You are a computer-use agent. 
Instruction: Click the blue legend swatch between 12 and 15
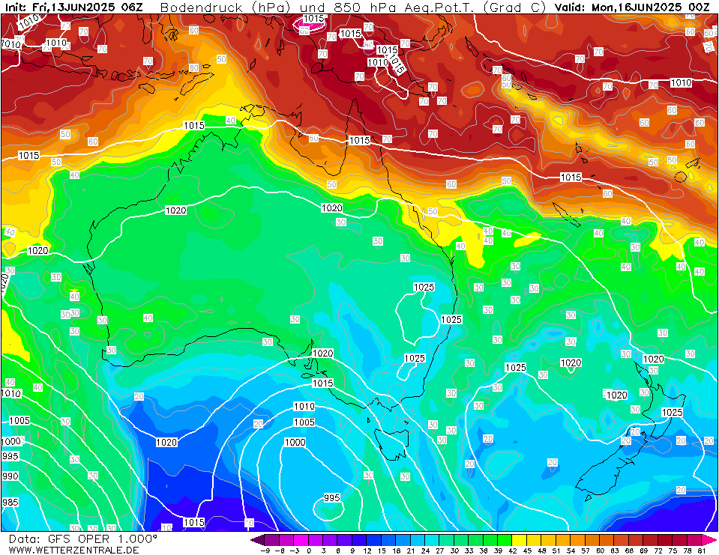click(375, 540)
